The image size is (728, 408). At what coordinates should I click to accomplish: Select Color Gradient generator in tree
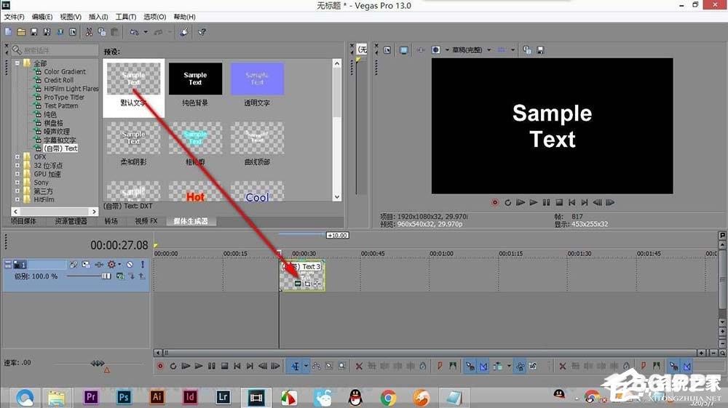[x=65, y=72]
